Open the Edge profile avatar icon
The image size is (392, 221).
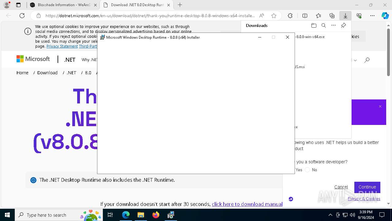(7, 5)
